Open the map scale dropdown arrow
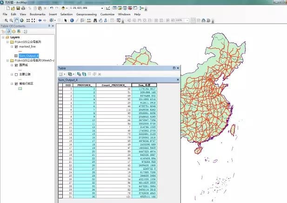287x203 pixels. point(102,8)
